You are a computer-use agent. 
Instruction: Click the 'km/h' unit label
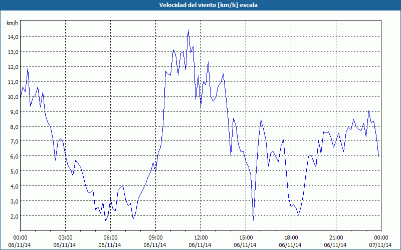tap(13, 23)
